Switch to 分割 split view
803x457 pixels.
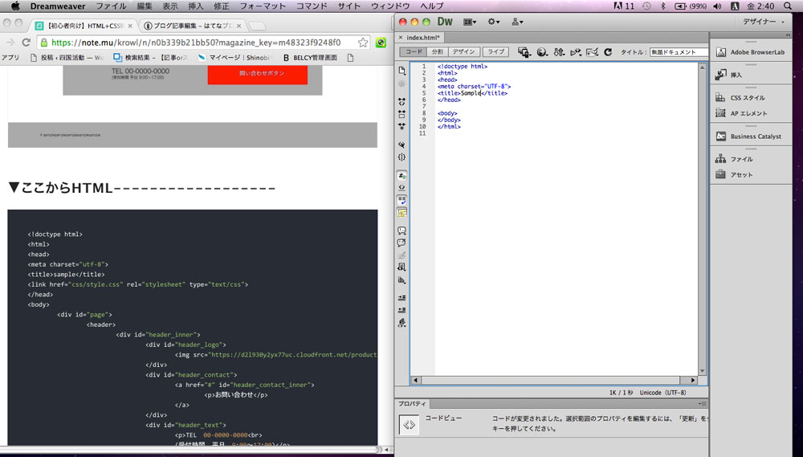(438, 51)
